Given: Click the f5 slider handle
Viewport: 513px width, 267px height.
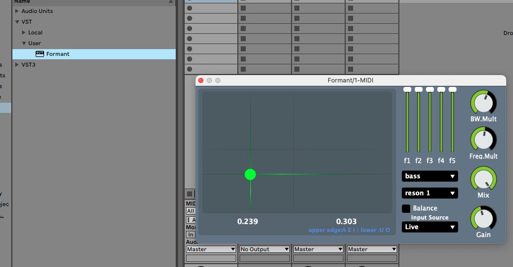Looking at the screenshot, I should 452,90.
